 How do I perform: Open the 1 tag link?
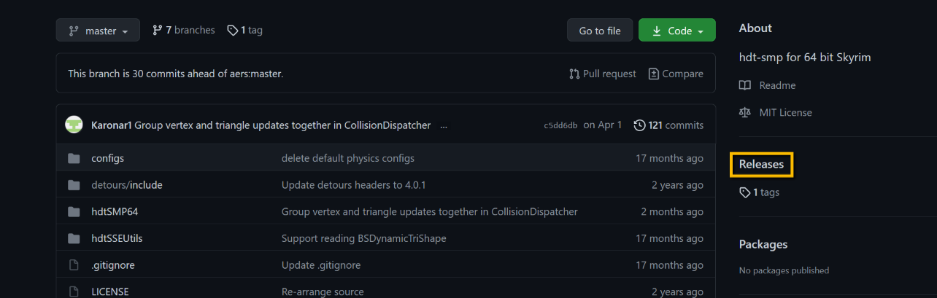(x=244, y=30)
